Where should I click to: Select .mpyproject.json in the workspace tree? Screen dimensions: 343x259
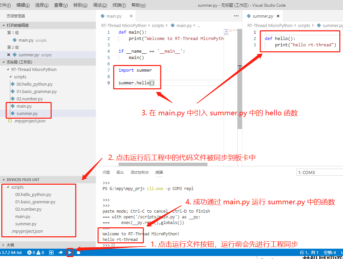(x=30, y=121)
